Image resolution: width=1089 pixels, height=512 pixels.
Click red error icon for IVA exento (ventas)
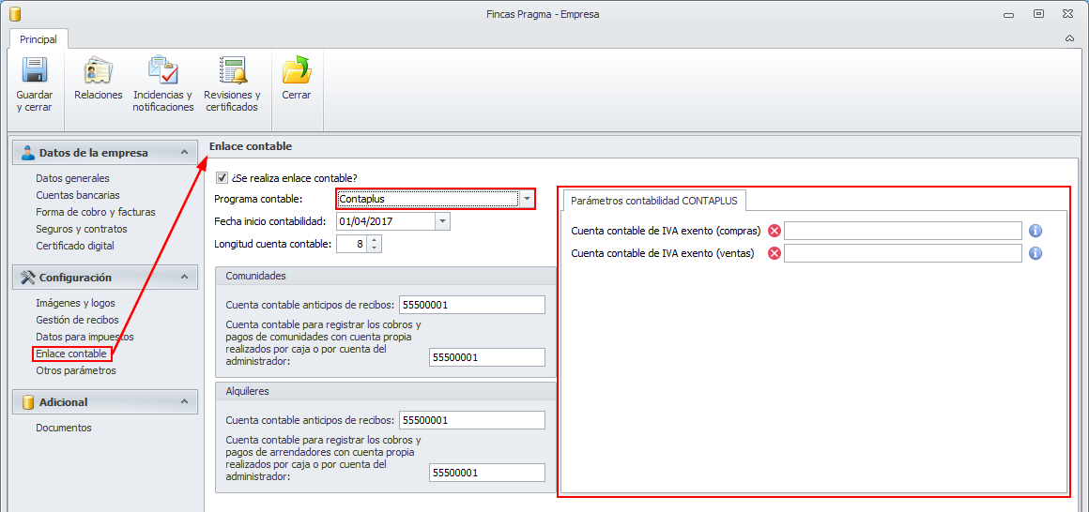click(775, 253)
